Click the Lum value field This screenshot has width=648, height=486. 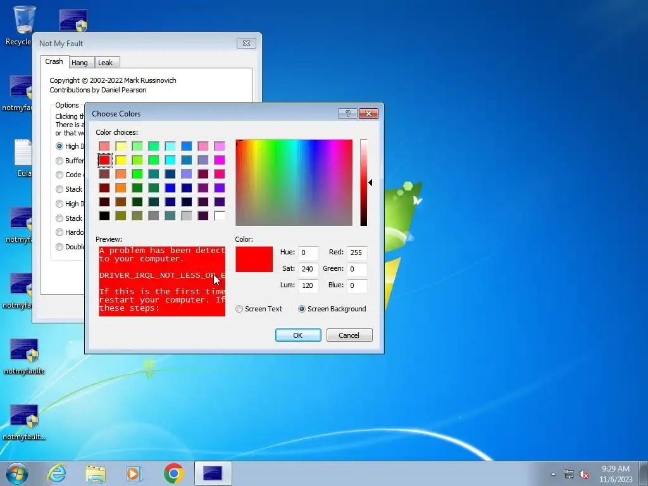pos(308,285)
